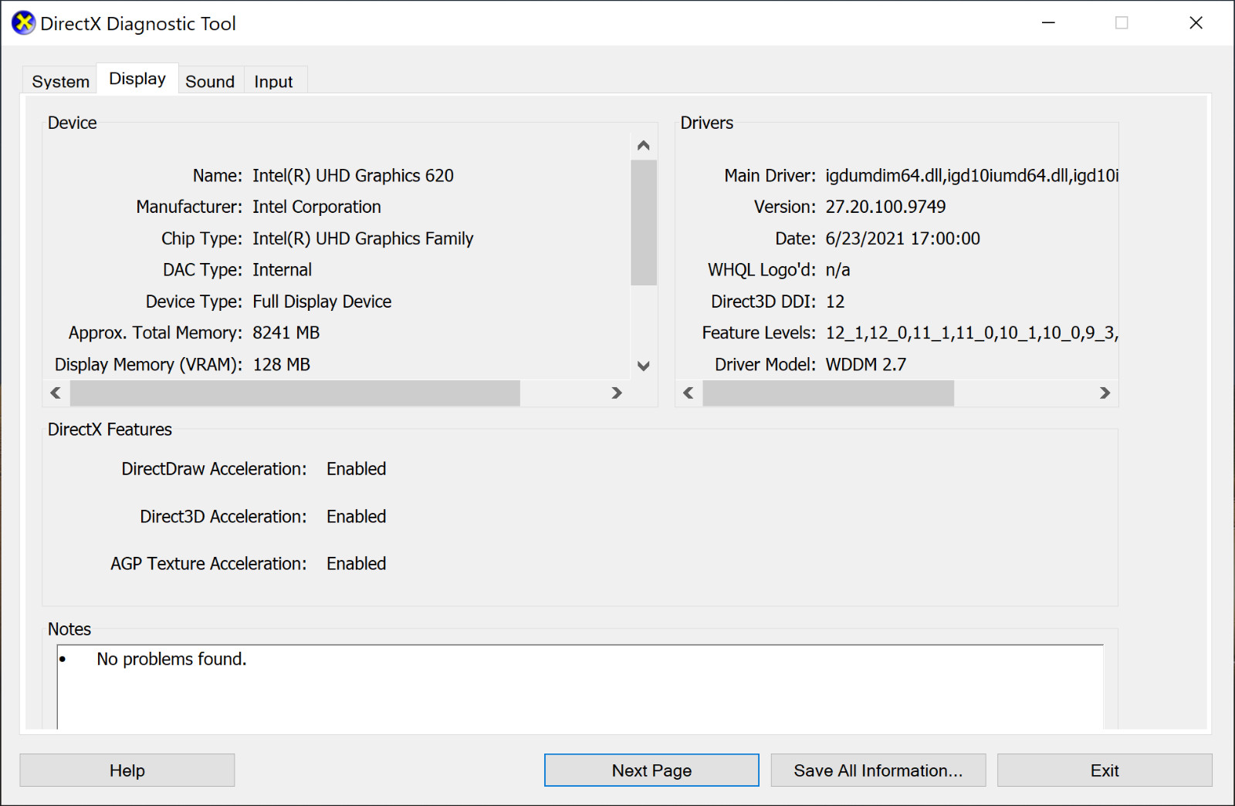Image resolution: width=1235 pixels, height=806 pixels.
Task: Click the Drivers panel scroll right arrow
Action: (x=1105, y=393)
